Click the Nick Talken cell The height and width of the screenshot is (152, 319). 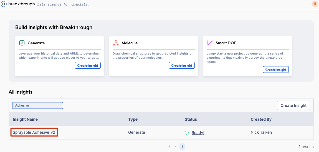261,132
